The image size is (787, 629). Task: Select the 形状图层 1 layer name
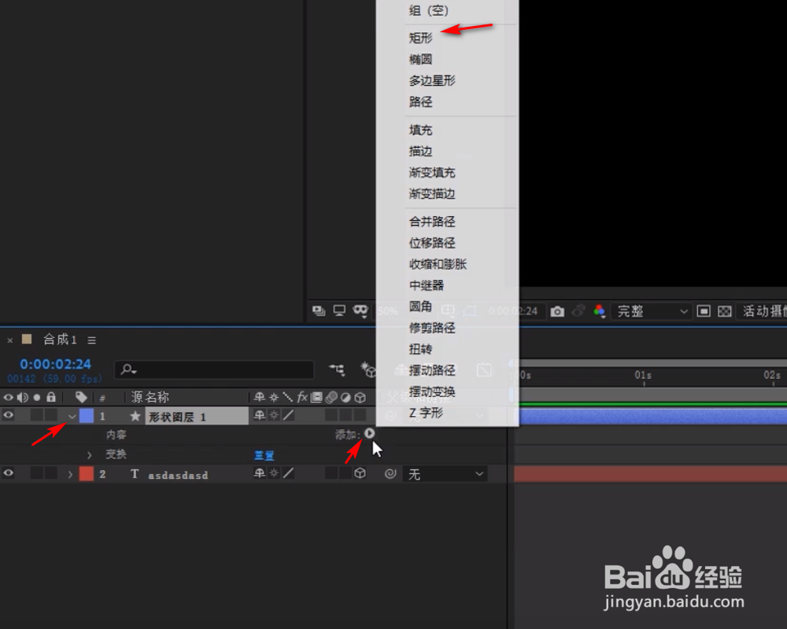tap(177, 417)
